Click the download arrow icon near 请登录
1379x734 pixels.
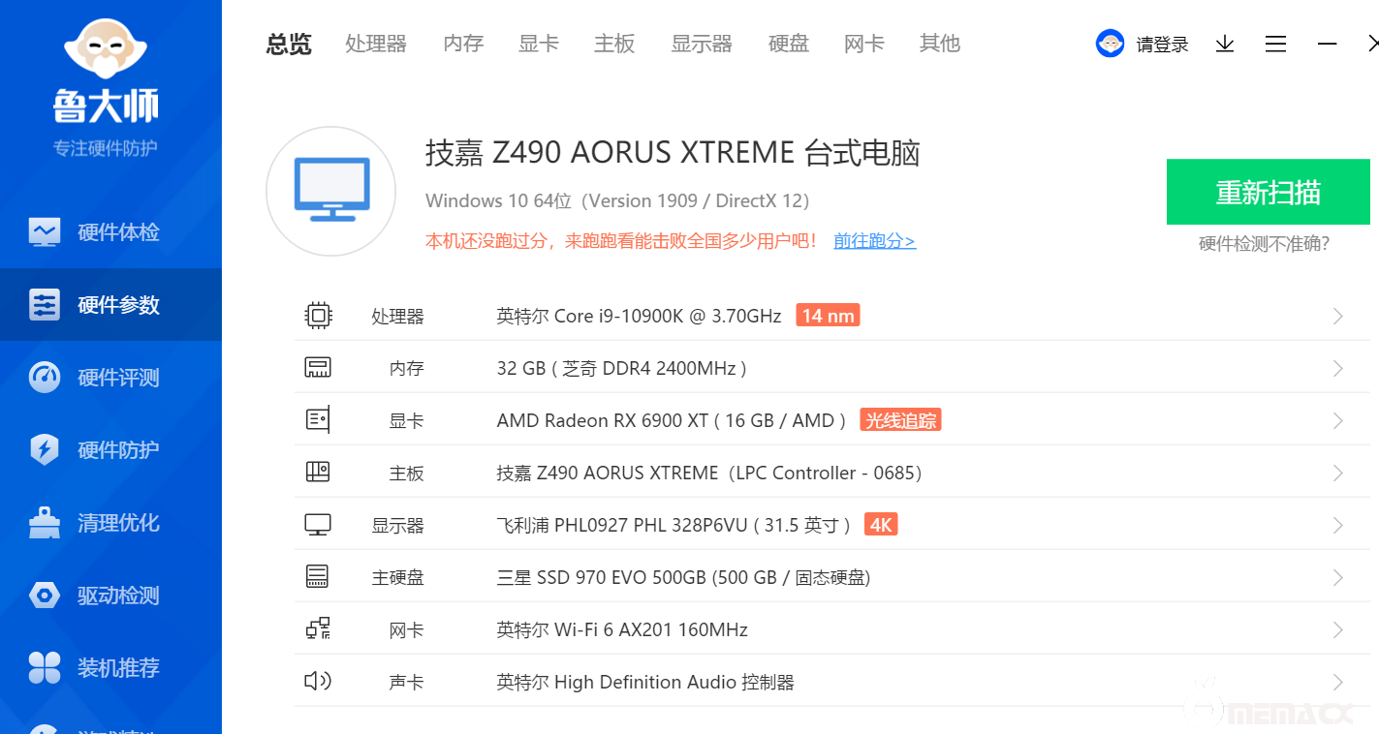click(x=1224, y=44)
